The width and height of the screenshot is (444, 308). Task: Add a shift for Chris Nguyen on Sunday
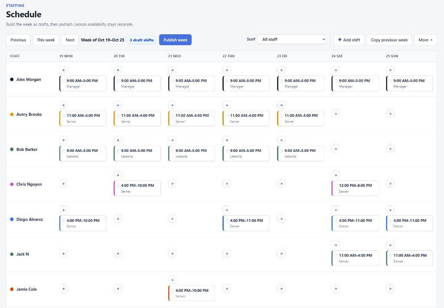point(390,183)
